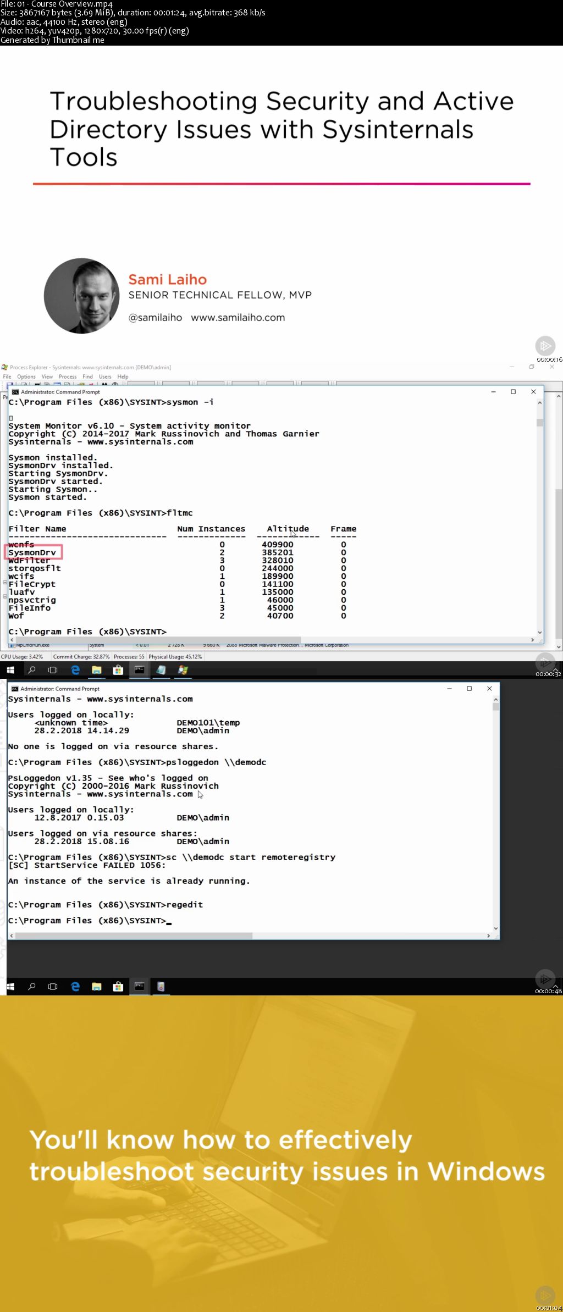Click the Commit Charge status bar entry
Viewport: 563px width, 1312px height.
coord(81,656)
